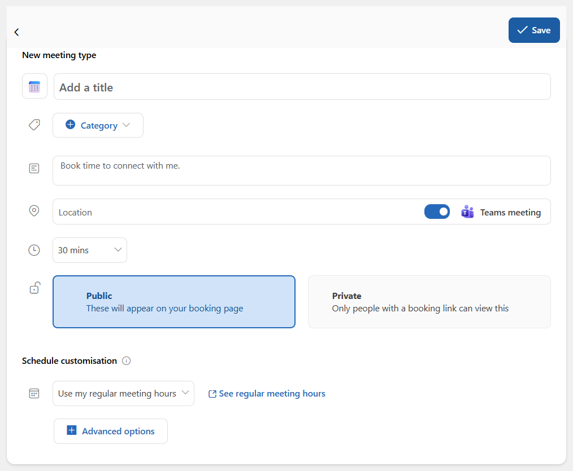Open the Category dropdown
This screenshot has height=471, width=573.
click(x=98, y=125)
